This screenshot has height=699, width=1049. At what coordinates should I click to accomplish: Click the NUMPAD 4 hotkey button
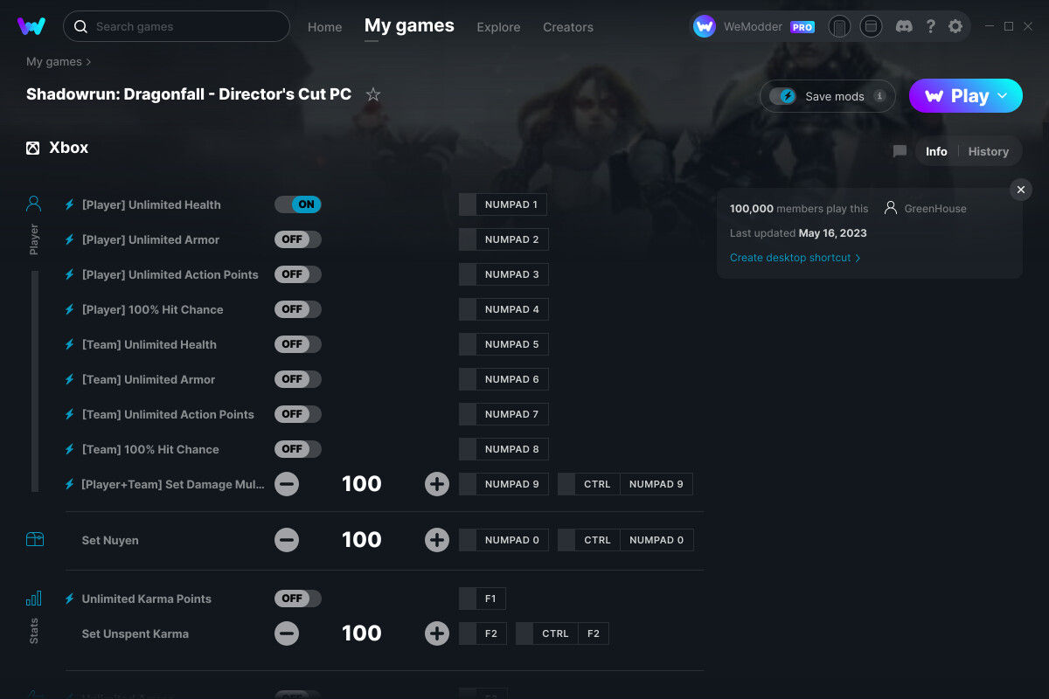pos(504,309)
